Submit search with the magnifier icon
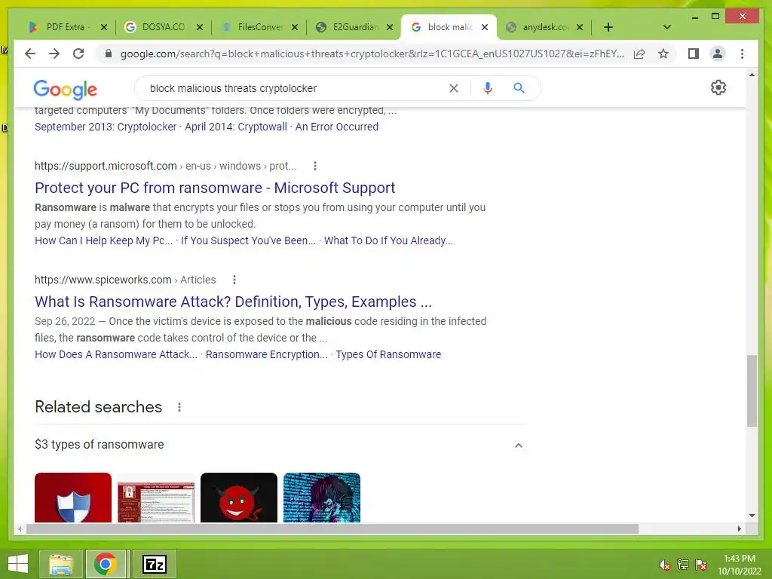The width and height of the screenshot is (772, 579). point(519,88)
